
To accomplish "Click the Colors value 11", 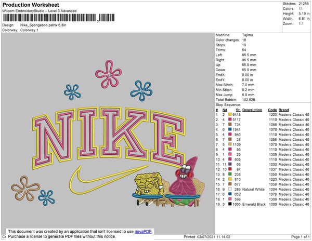I will 301,9.
